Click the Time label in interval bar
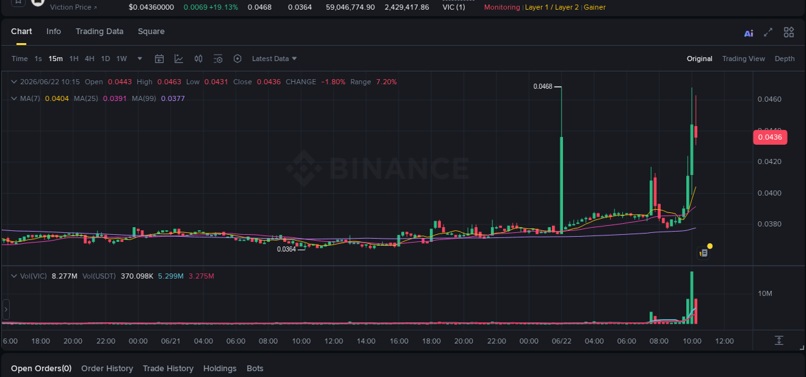 pos(19,59)
